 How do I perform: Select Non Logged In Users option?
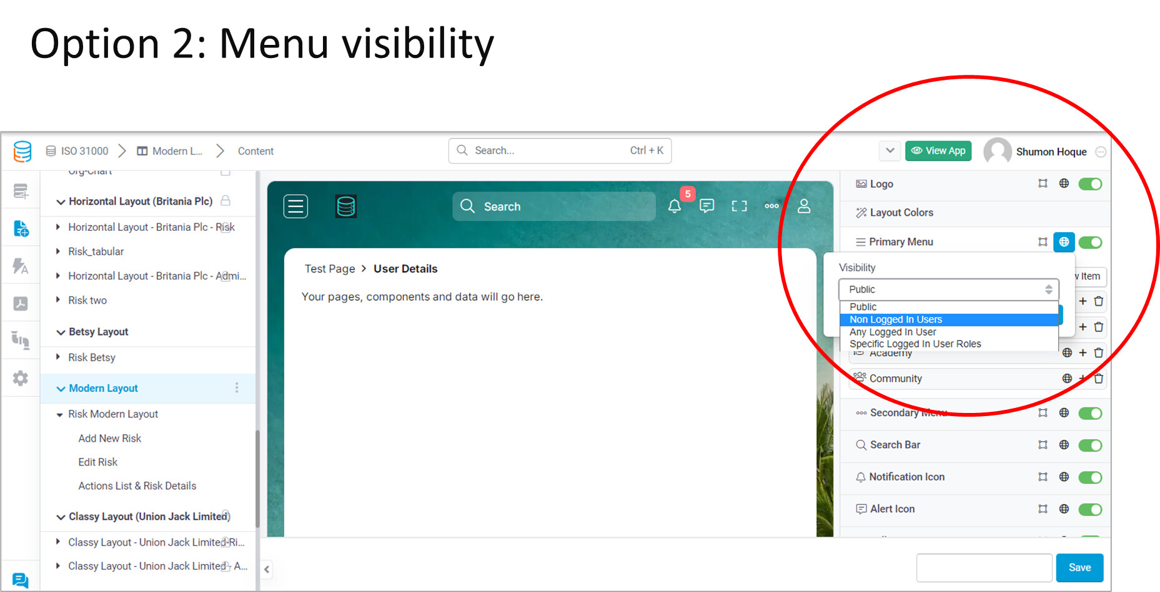(949, 319)
